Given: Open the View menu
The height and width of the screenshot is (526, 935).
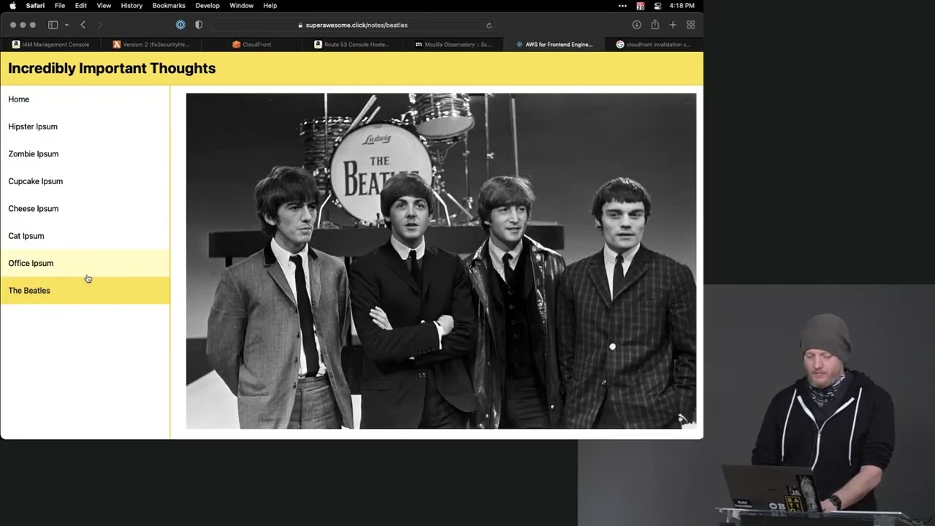Looking at the screenshot, I should [x=104, y=6].
